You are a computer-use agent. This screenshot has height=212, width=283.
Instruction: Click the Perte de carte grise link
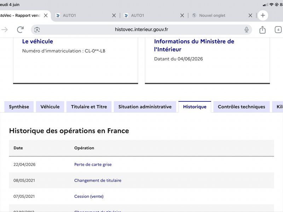(x=93, y=164)
